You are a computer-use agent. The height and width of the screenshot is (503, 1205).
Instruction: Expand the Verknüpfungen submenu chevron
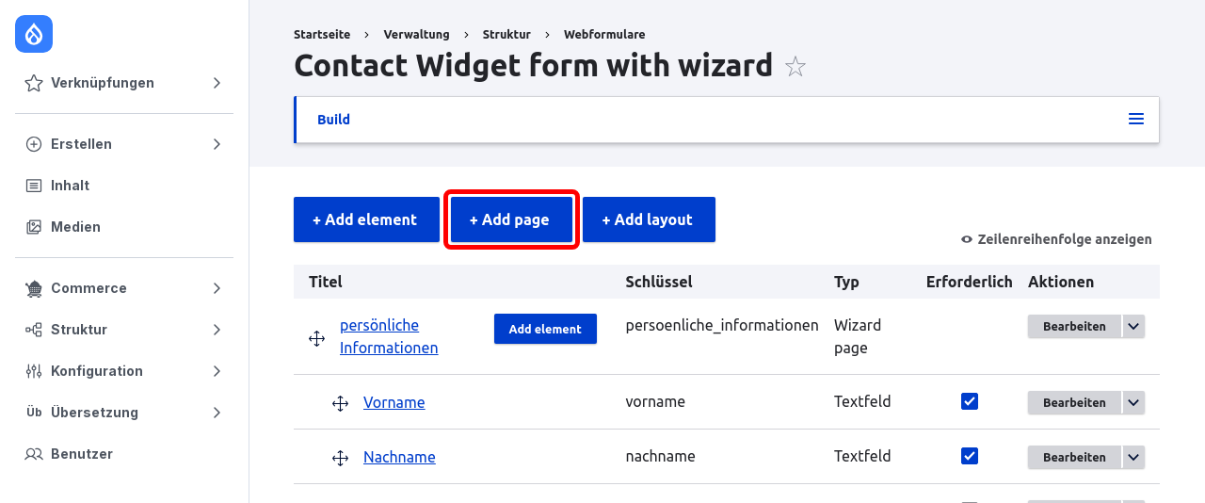pyautogui.click(x=217, y=83)
